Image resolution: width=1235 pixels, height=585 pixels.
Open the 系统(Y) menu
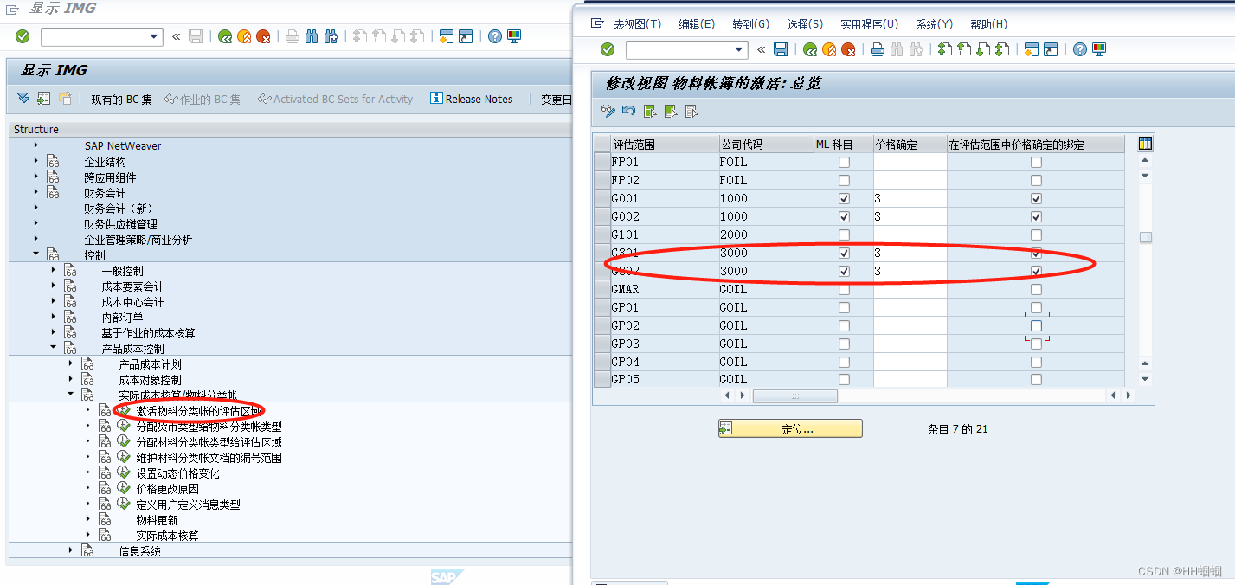(x=936, y=23)
